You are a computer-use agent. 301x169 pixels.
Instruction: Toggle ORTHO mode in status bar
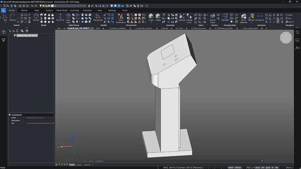click(217, 167)
